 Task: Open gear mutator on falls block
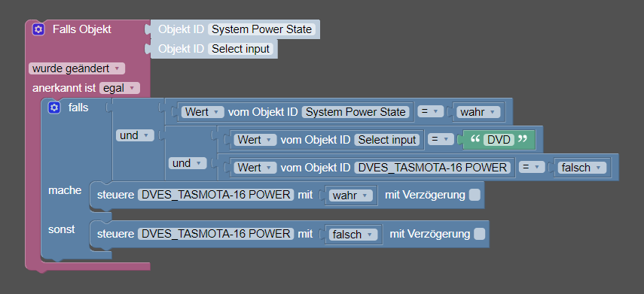(x=53, y=108)
